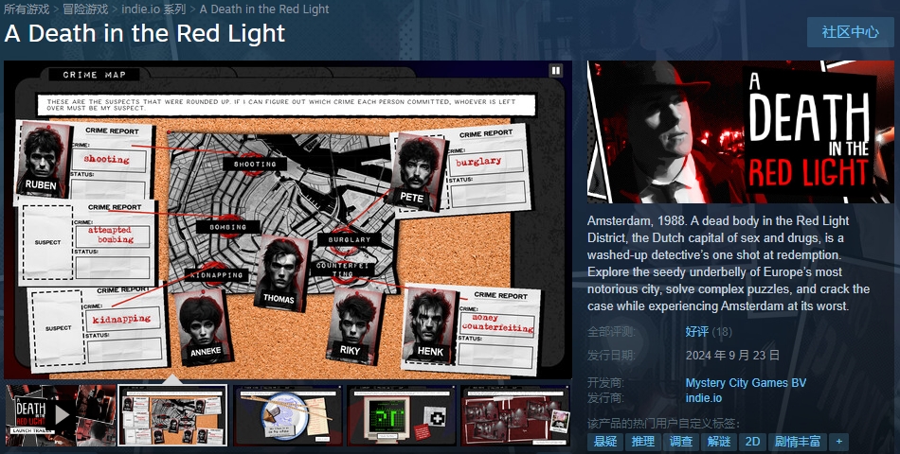Open the 冒险游戏 breadcrumb link
Screen dimensions: 900x454
(x=85, y=9)
